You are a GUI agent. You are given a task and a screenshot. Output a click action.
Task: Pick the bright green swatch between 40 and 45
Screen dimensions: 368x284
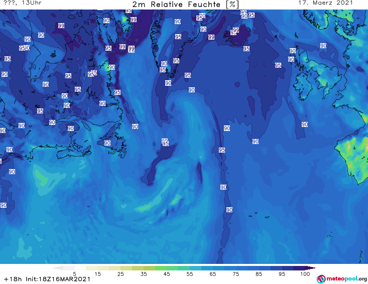(161, 268)
